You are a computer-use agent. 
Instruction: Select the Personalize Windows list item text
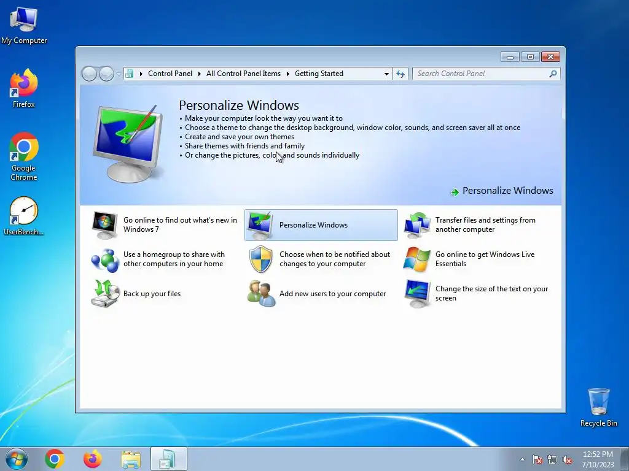313,225
